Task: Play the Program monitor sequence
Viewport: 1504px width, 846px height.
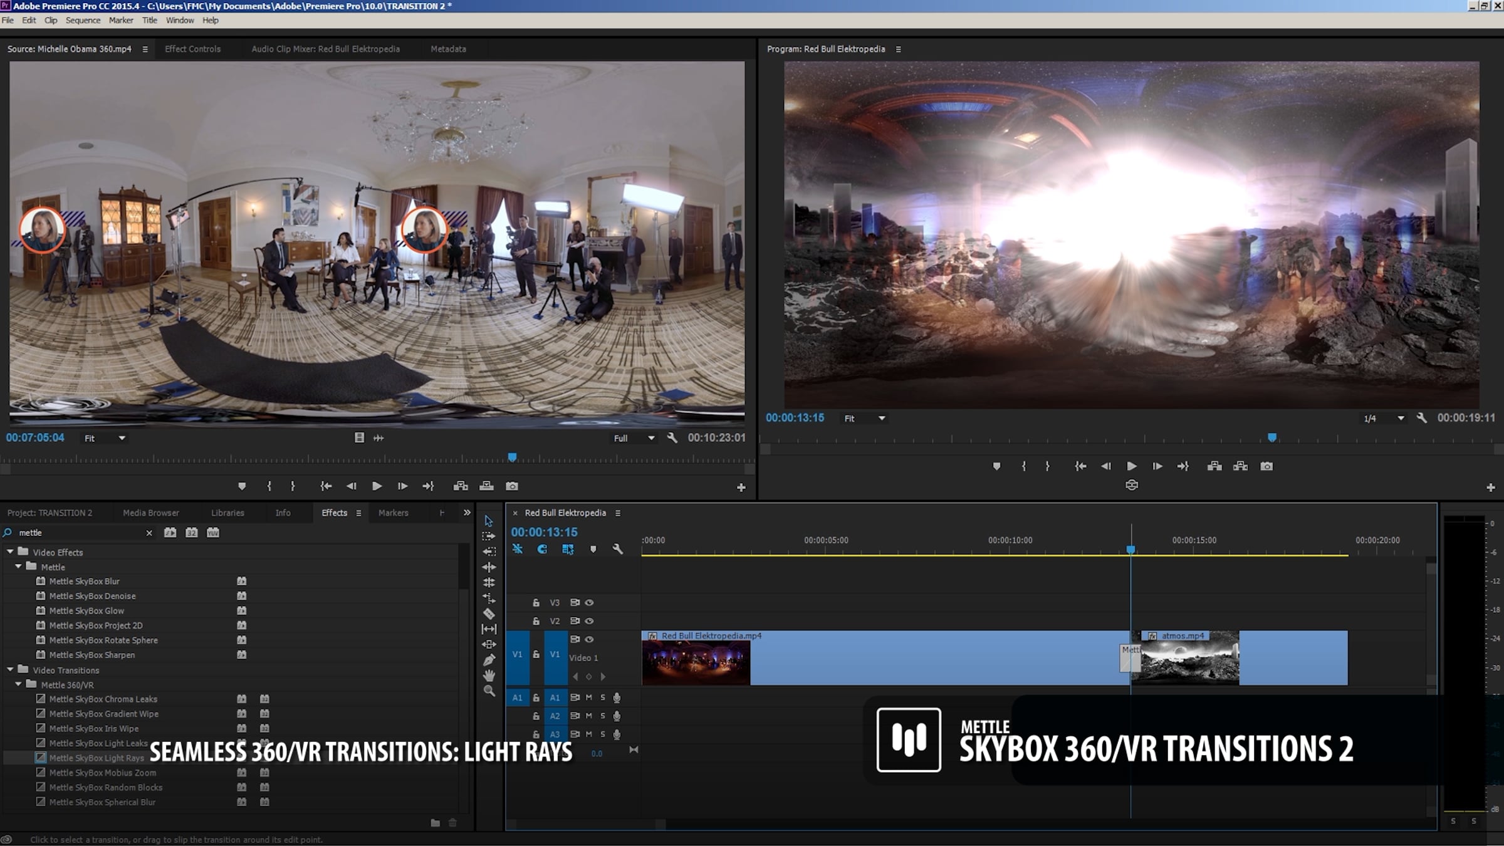Action: [x=1132, y=466]
